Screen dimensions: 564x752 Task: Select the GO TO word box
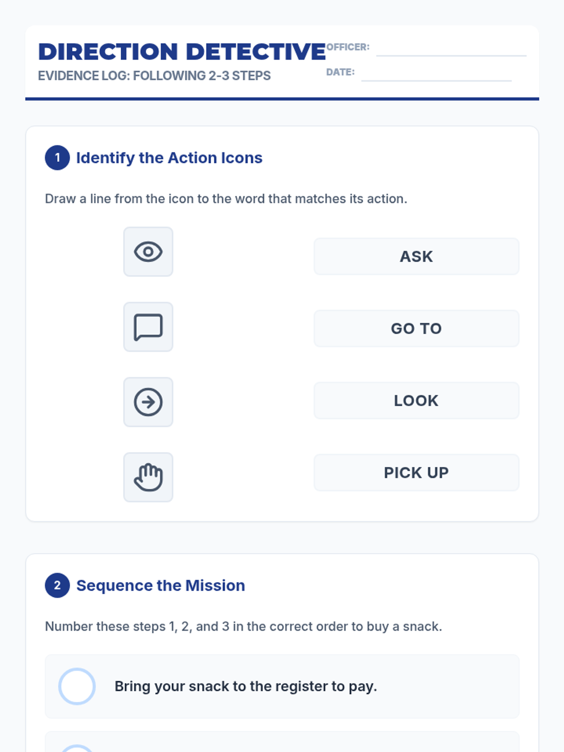(x=416, y=329)
